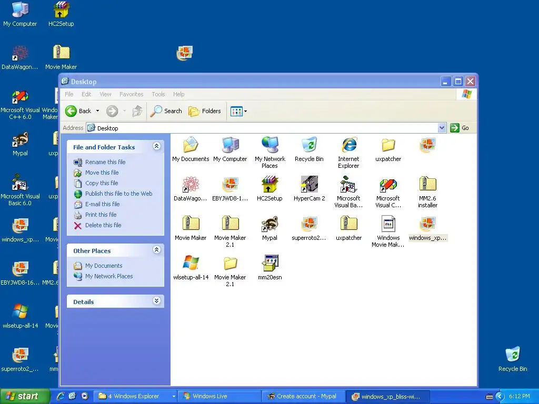Select EBYJWD8-1... file in Explorer window

click(230, 189)
